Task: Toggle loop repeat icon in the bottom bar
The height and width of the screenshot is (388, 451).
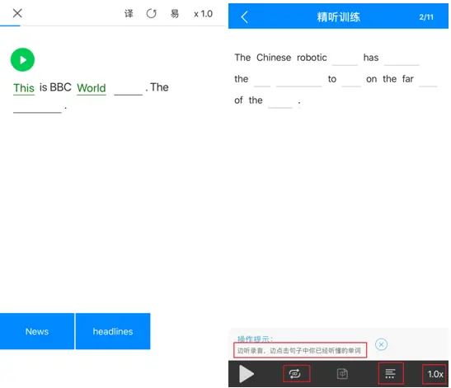Action: point(295,374)
